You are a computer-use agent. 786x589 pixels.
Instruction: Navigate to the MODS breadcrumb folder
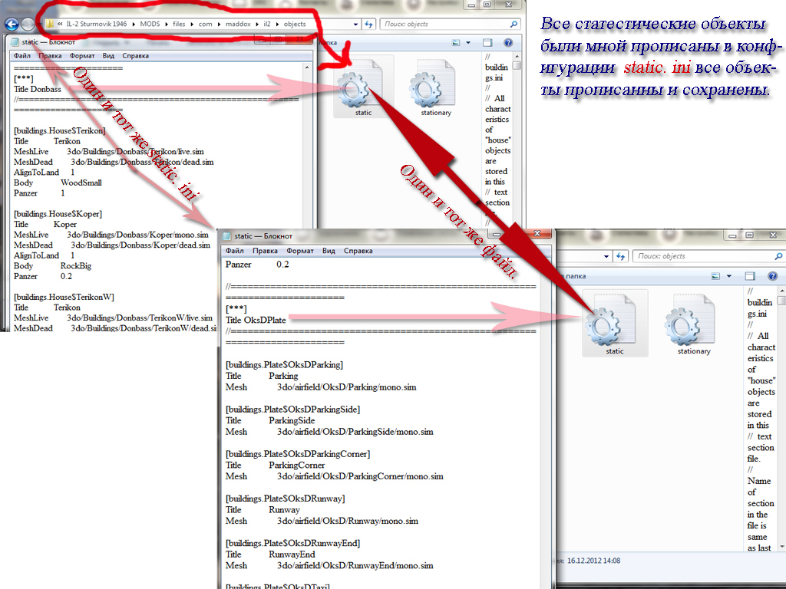pos(150,24)
